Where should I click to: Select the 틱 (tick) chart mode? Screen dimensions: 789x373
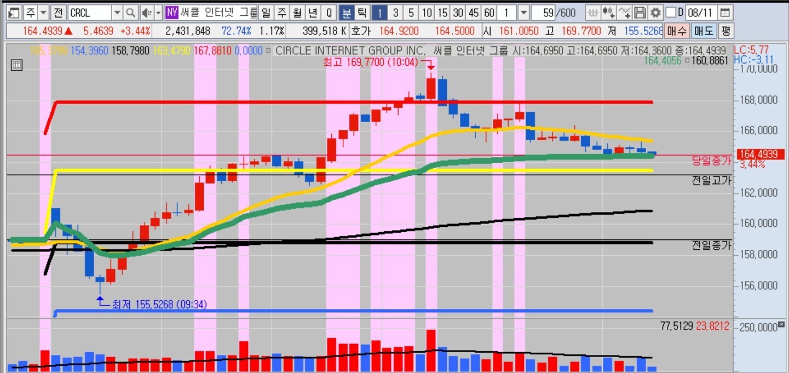coord(362,12)
